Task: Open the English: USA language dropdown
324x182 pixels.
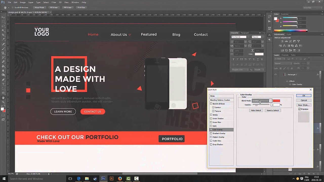Action: click(x=240, y=70)
